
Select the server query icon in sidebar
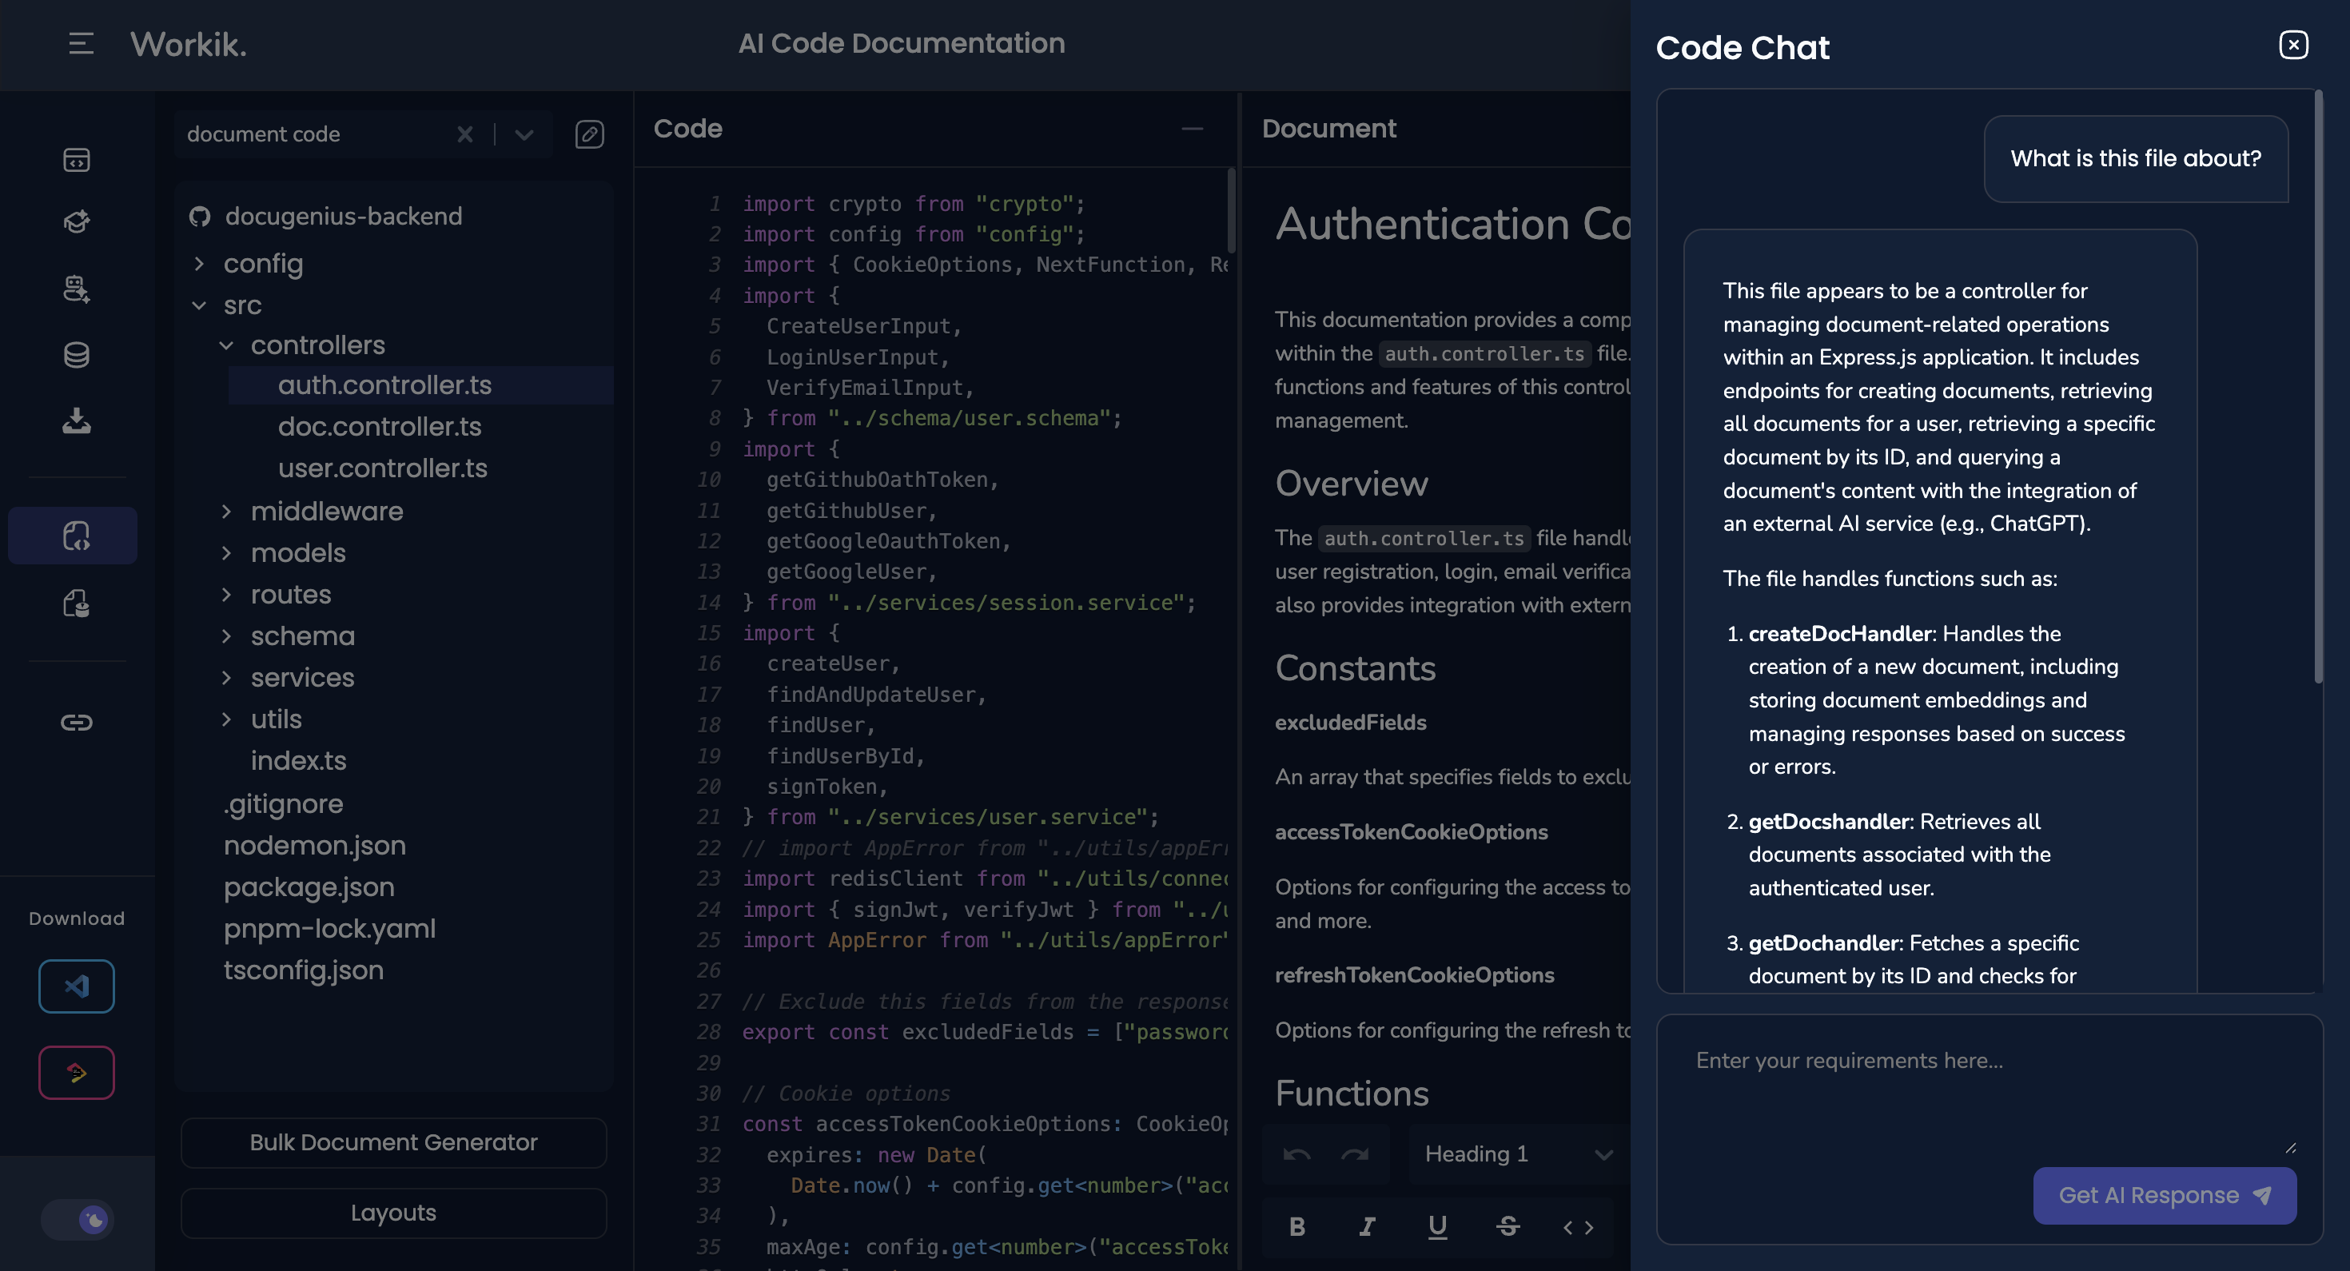[77, 289]
